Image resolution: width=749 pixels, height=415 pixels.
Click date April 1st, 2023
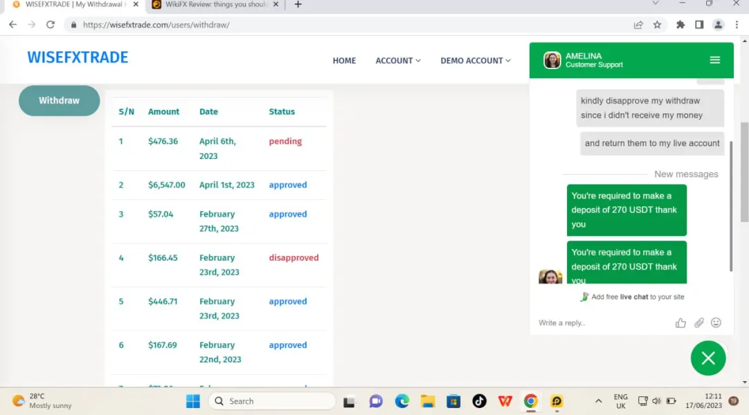pos(227,185)
